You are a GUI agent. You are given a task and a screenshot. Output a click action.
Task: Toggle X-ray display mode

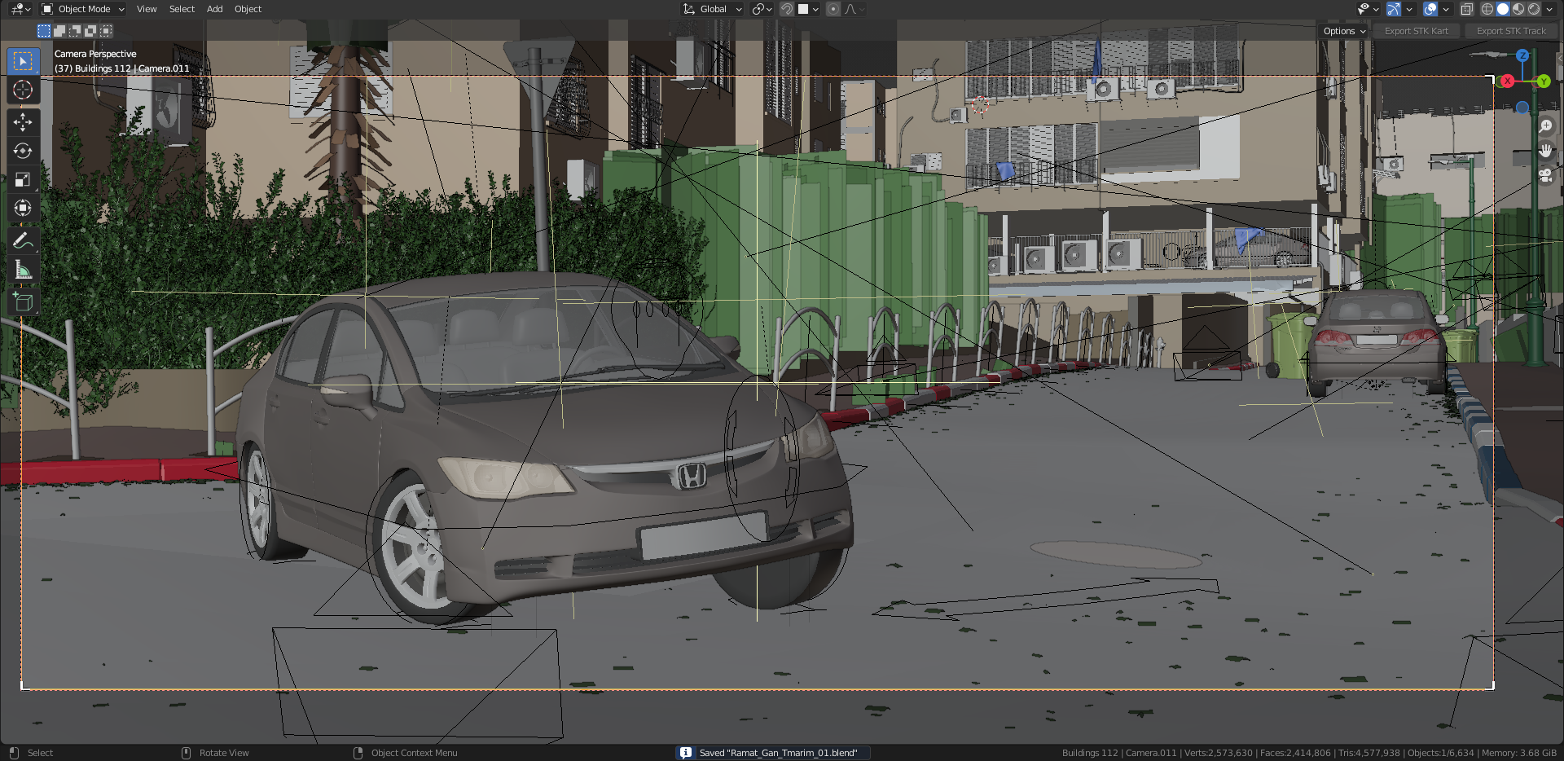pos(1466,9)
